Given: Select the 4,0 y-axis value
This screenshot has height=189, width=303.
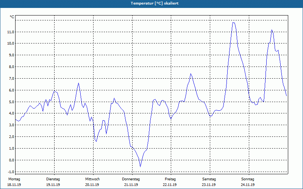Looking at the screenshot, I should pyautogui.click(x=12, y=113).
